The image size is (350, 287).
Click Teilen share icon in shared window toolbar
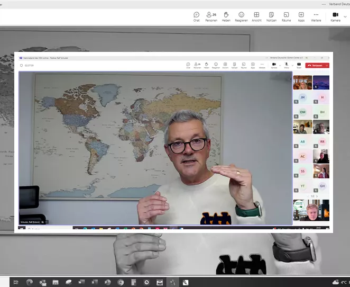[x=299, y=65]
